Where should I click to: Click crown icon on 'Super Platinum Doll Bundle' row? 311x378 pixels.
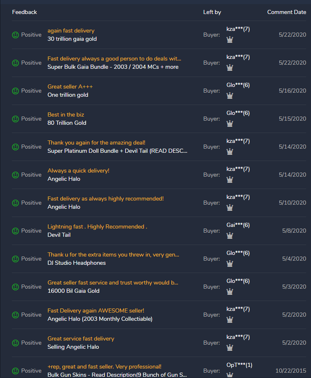pyautogui.click(x=230, y=152)
